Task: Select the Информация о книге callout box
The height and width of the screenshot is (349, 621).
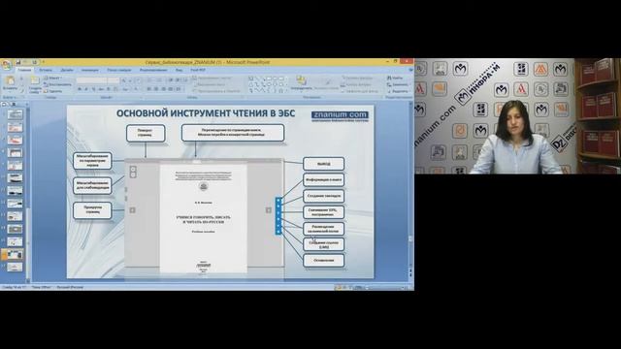Action: point(323,179)
